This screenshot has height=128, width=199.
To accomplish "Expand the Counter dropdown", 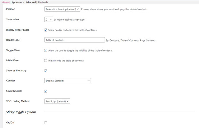I will tap(68, 81).
